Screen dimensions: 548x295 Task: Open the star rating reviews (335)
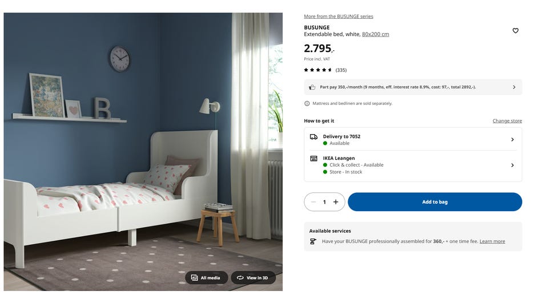pos(325,70)
